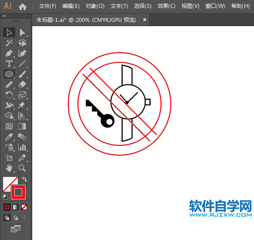Viewport: 254px width, 240px height.
Task: Select the Zoom magnifier tool
Action: click(22, 168)
